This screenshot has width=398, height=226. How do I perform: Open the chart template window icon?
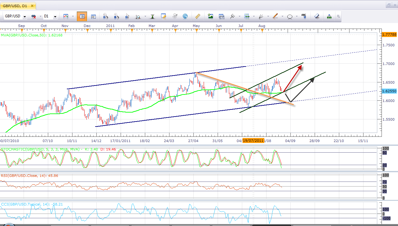click(x=221, y=16)
